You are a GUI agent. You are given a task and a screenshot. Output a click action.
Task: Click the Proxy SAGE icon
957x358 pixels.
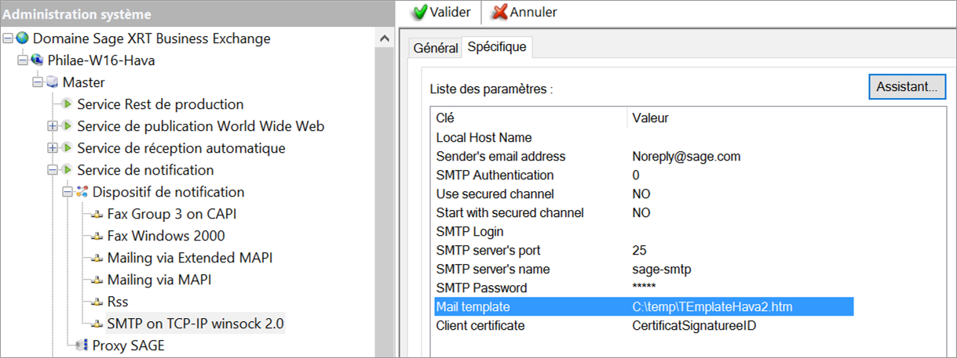[82, 345]
